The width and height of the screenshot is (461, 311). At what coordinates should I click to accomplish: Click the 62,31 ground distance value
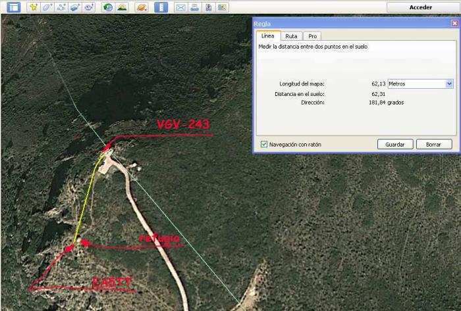(x=378, y=94)
